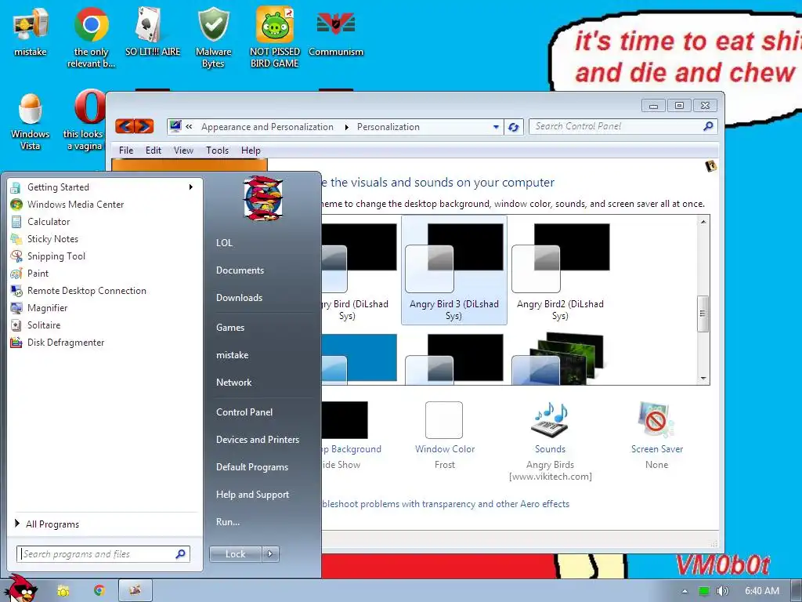This screenshot has height=602, width=802.
Task: Open the help icon in Personalization window
Action: click(x=711, y=166)
